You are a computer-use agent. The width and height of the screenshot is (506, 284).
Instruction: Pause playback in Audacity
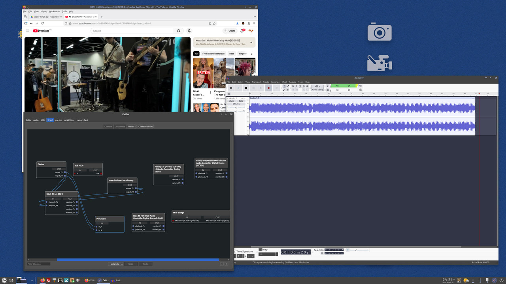231,88
